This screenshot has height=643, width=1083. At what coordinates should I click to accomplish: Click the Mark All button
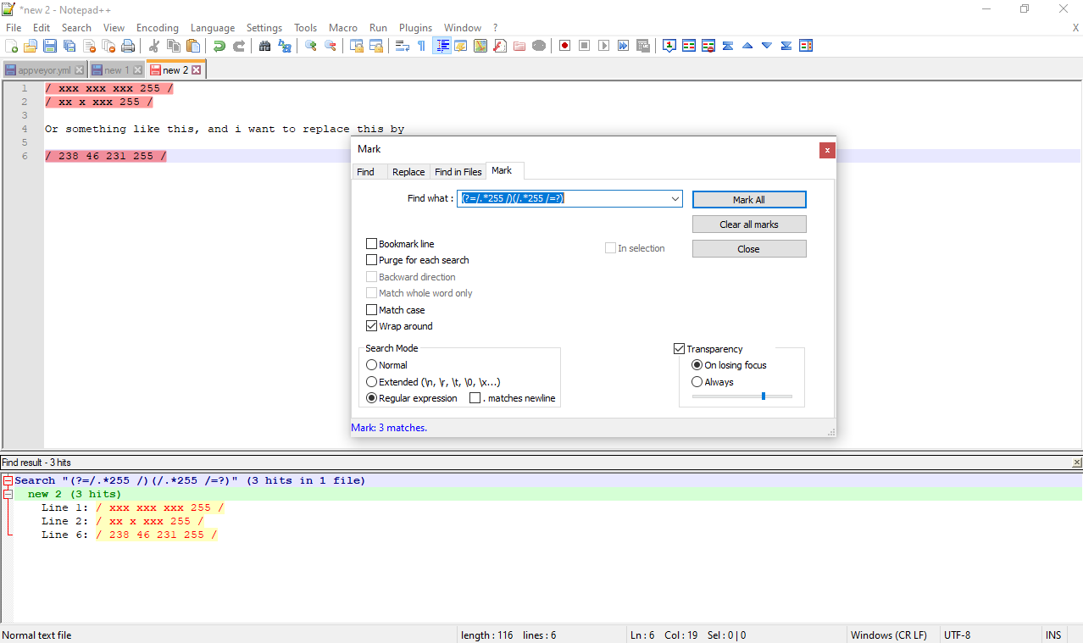[749, 200]
